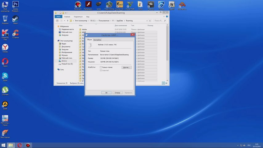Image resolution: width=263 pixels, height=148 pixels.
Task: Select 'Сеть' in the navigation pane
Action: coord(61,69)
